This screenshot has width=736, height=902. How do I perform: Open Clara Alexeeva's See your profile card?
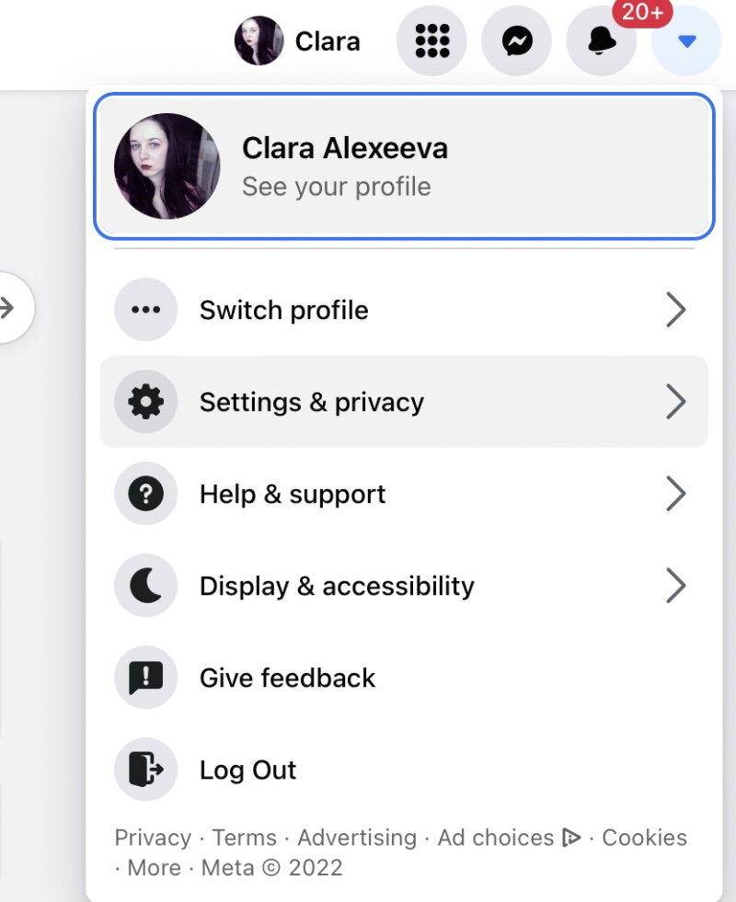click(404, 166)
